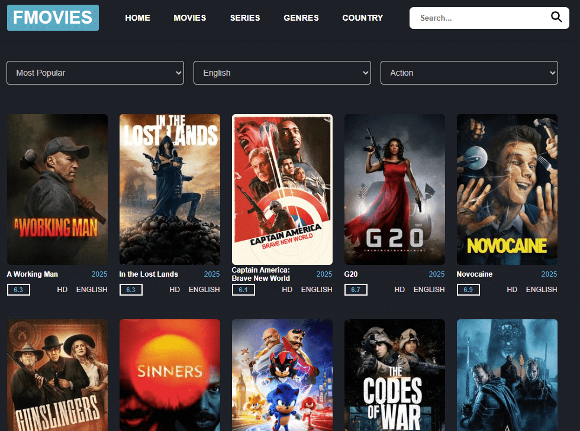The image size is (580, 431).
Task: Click the 6.1 rating badge for Captain America
Action: [243, 290]
